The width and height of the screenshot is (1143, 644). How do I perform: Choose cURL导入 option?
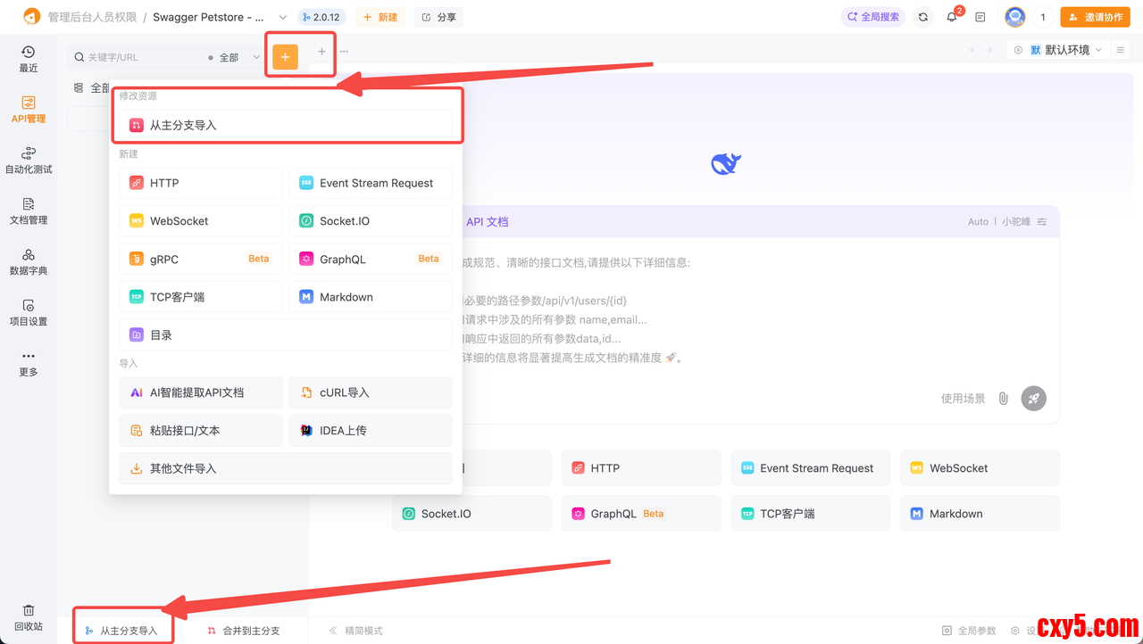tap(371, 392)
